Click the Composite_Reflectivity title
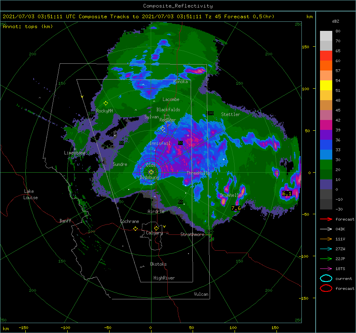The height and width of the screenshot is (333, 356). pyautogui.click(x=178, y=6)
